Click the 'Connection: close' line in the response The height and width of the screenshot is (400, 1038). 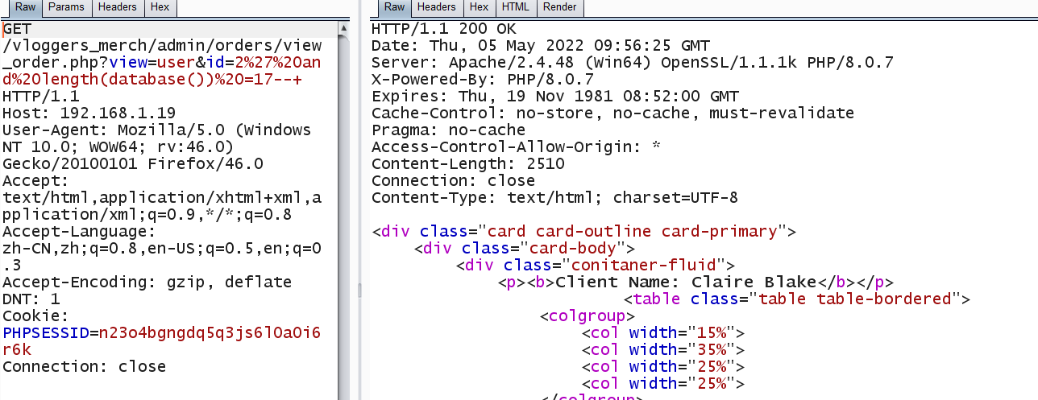pyautogui.click(x=453, y=180)
